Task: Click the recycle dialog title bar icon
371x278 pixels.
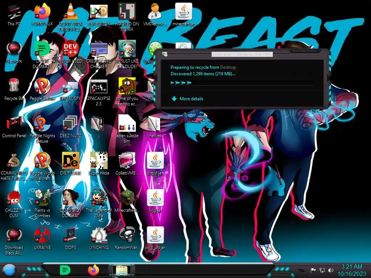Action: (x=165, y=54)
